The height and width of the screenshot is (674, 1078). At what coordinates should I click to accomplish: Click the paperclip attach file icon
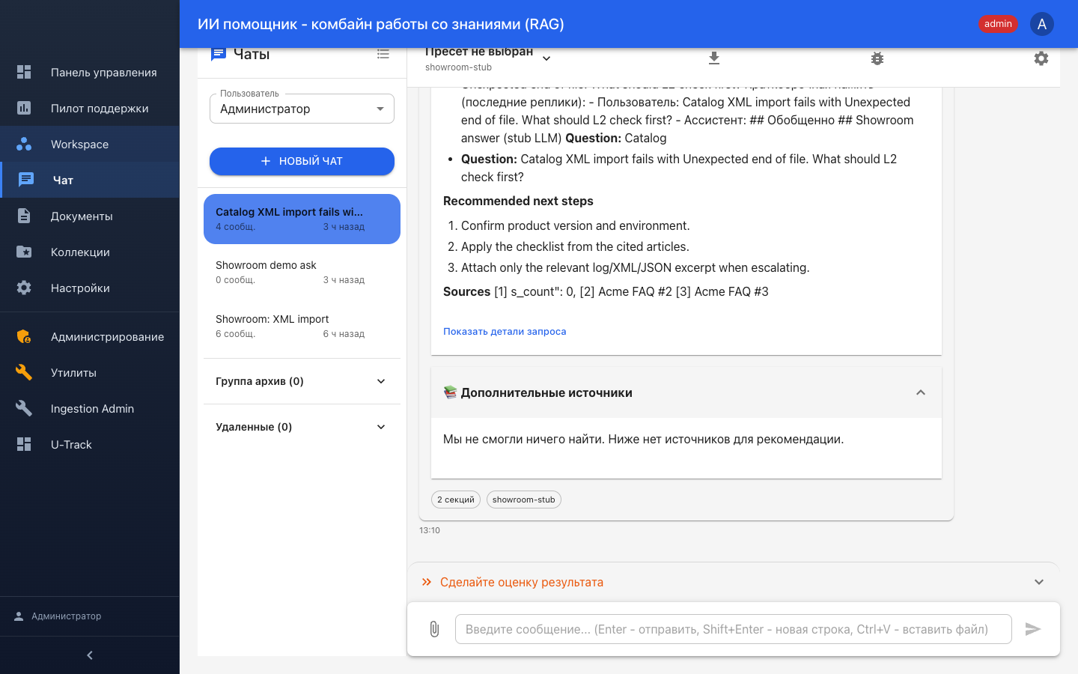(x=434, y=629)
